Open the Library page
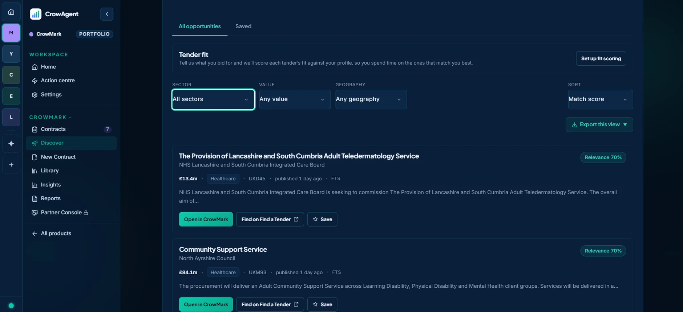 pos(71,171)
